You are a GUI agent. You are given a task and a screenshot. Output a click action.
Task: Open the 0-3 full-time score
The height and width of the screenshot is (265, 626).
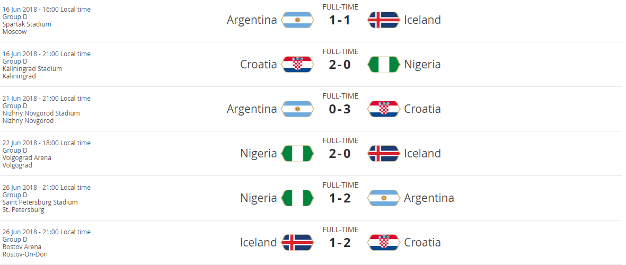340,109
